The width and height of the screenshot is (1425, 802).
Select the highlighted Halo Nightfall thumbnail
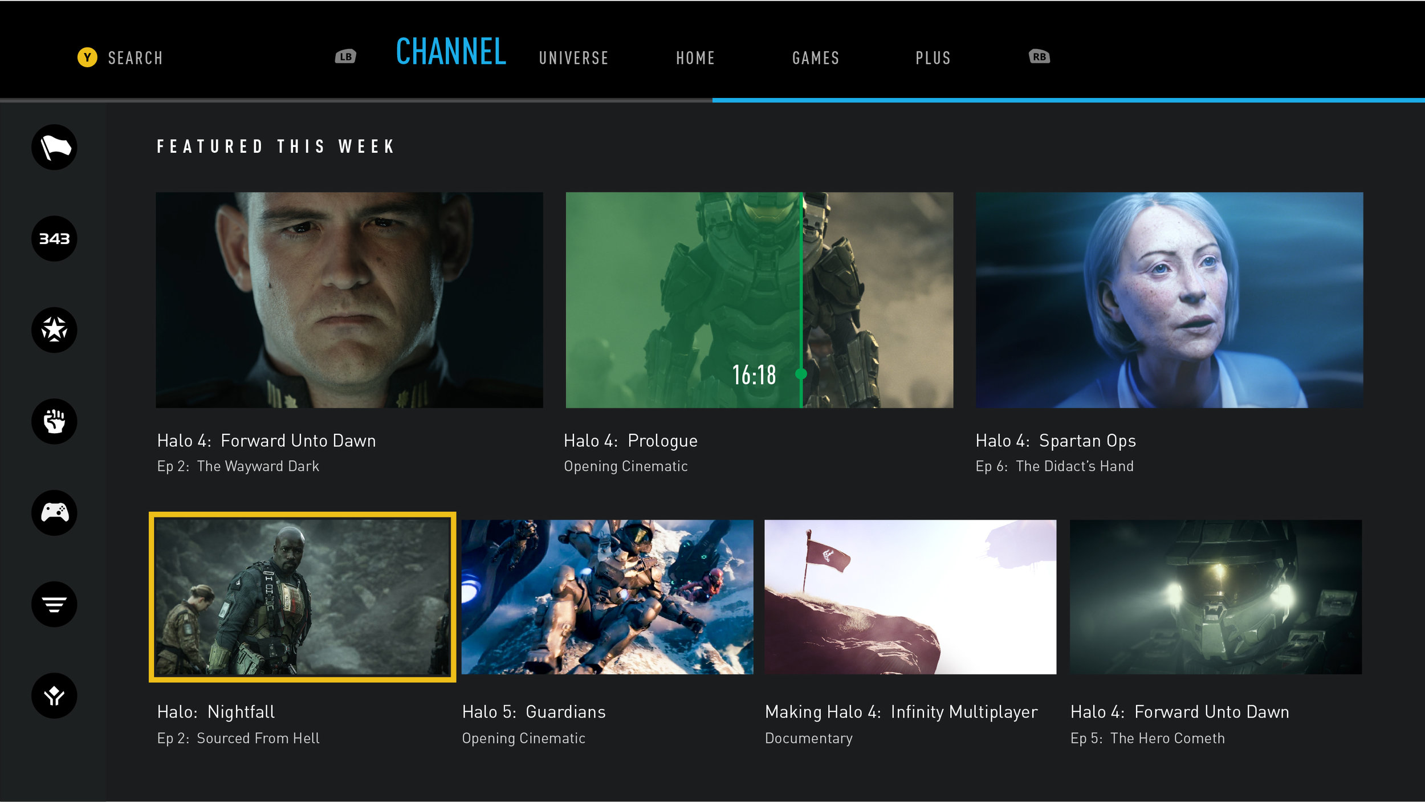[x=302, y=597]
